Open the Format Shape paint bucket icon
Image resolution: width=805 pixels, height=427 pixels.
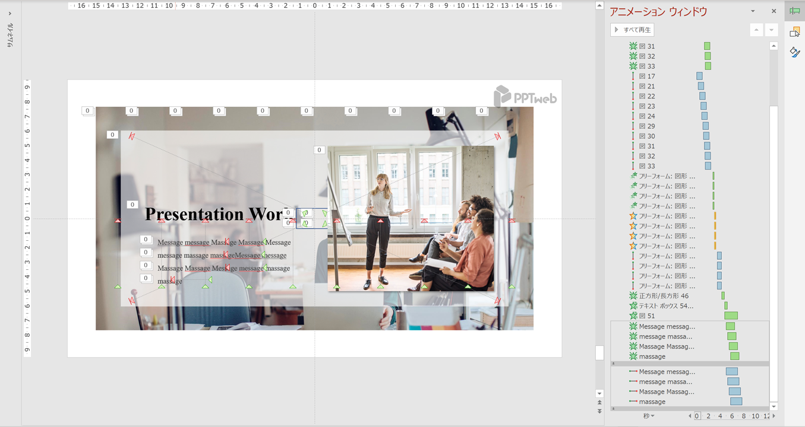pos(795,53)
